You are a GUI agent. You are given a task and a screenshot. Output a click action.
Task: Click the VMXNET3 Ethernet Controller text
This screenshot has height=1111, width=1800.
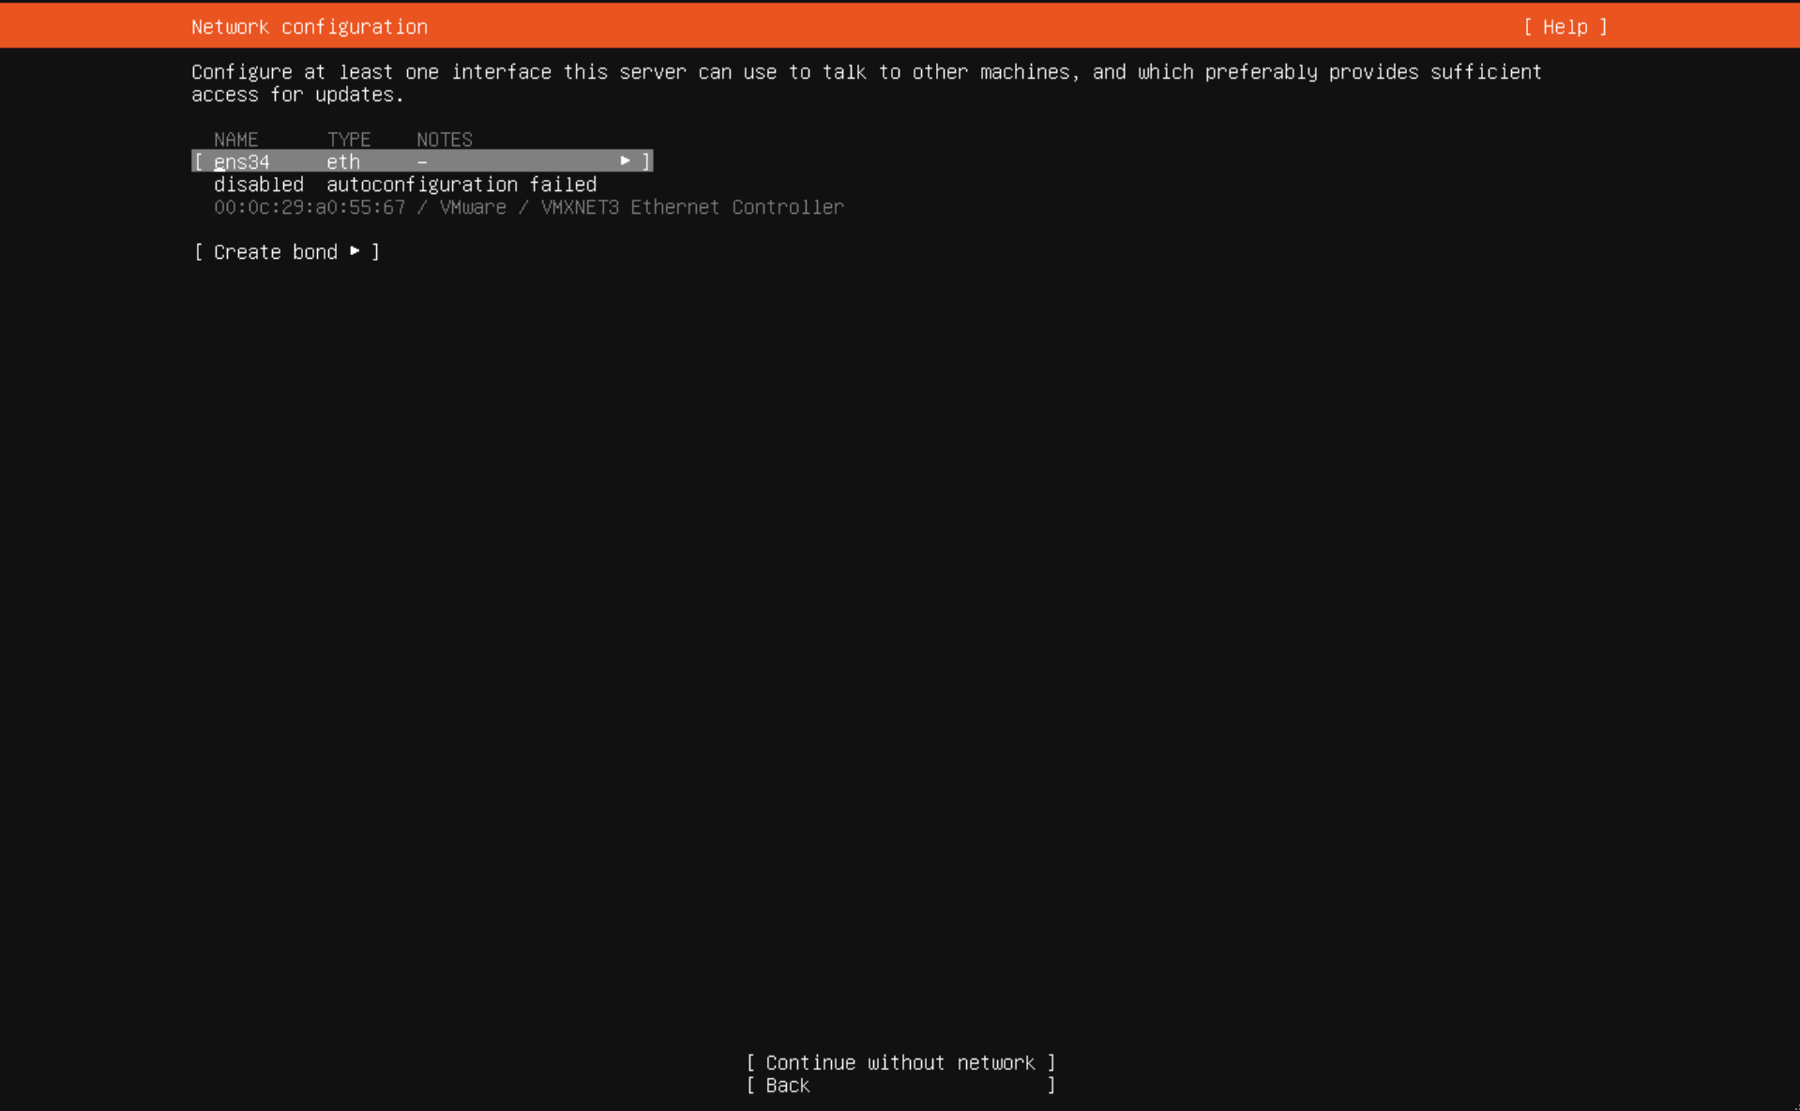point(692,207)
